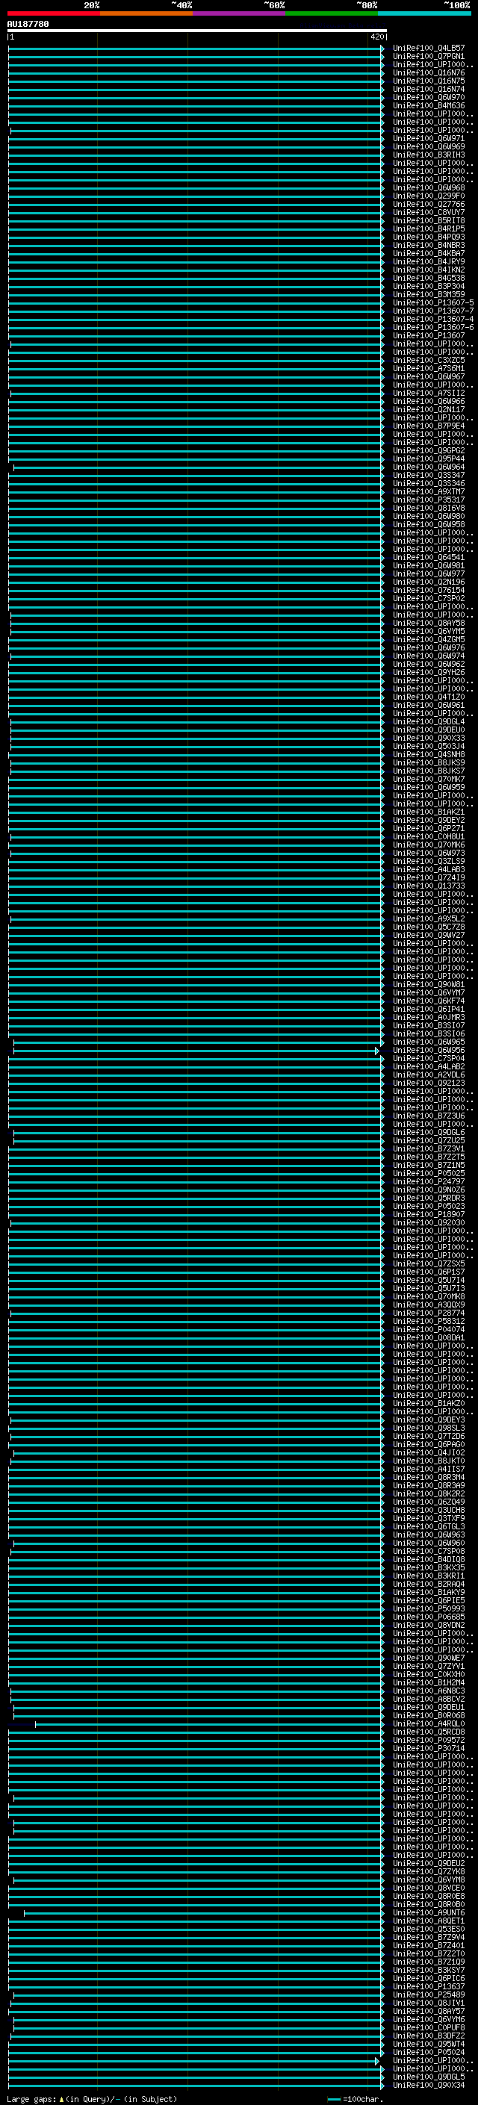The width and height of the screenshot is (478, 2105).
Task: Select hit UniRef100_P05024
Action: [429, 2053]
